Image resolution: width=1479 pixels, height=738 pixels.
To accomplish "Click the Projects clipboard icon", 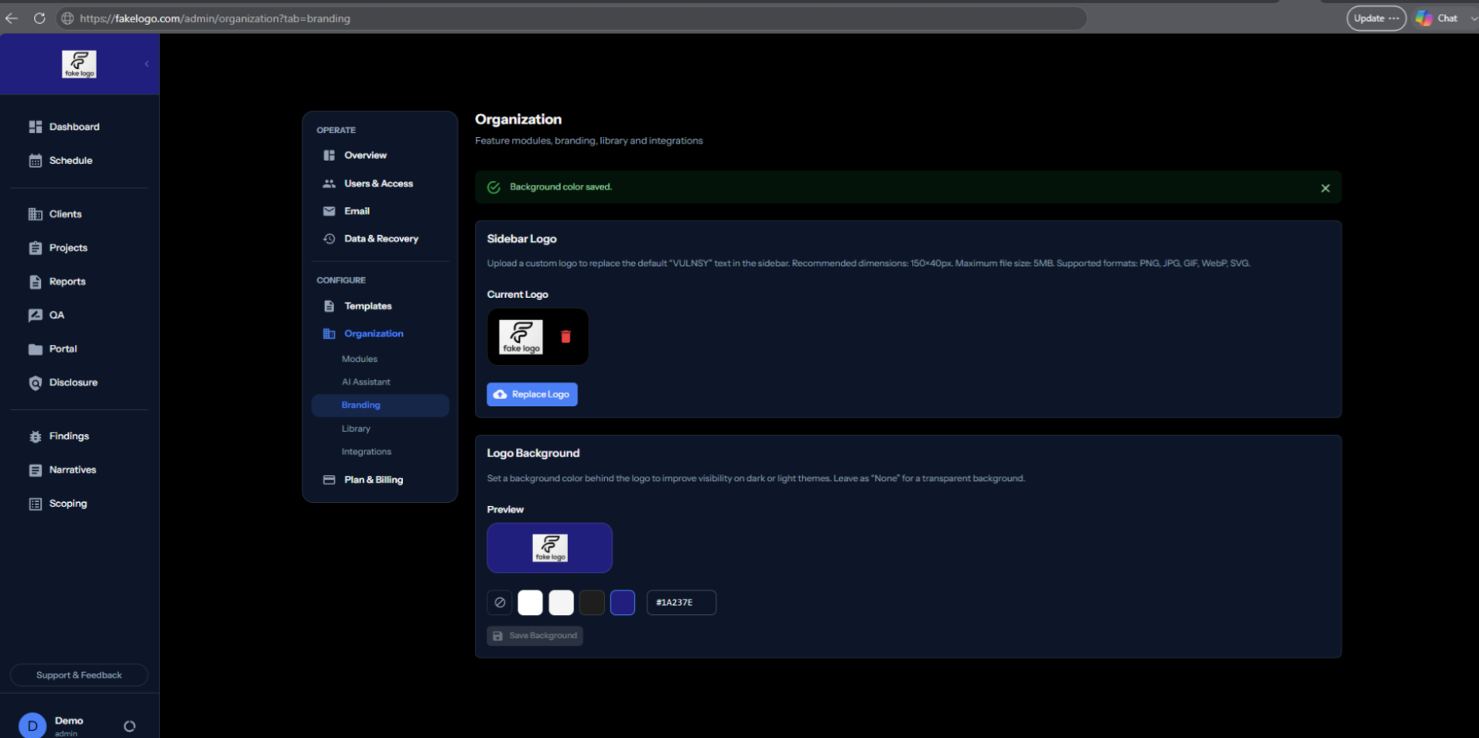I will point(36,248).
